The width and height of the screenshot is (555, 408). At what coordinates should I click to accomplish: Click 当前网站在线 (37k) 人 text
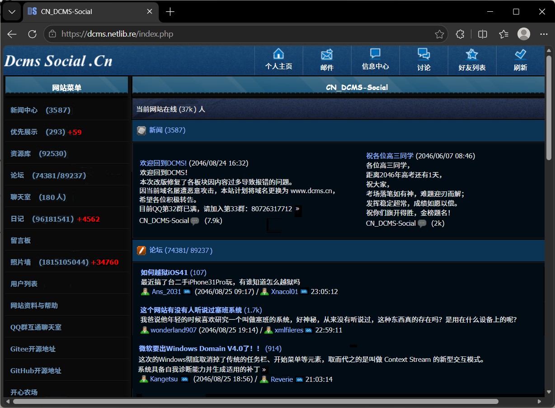(x=171, y=109)
